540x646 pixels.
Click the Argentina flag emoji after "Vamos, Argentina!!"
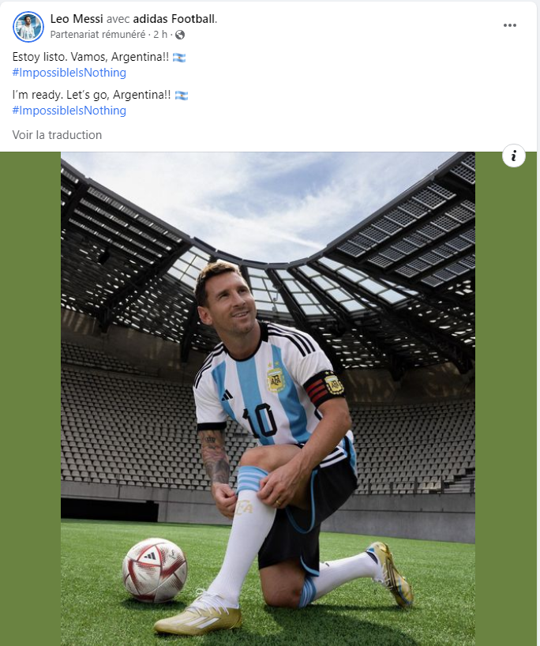[179, 58]
